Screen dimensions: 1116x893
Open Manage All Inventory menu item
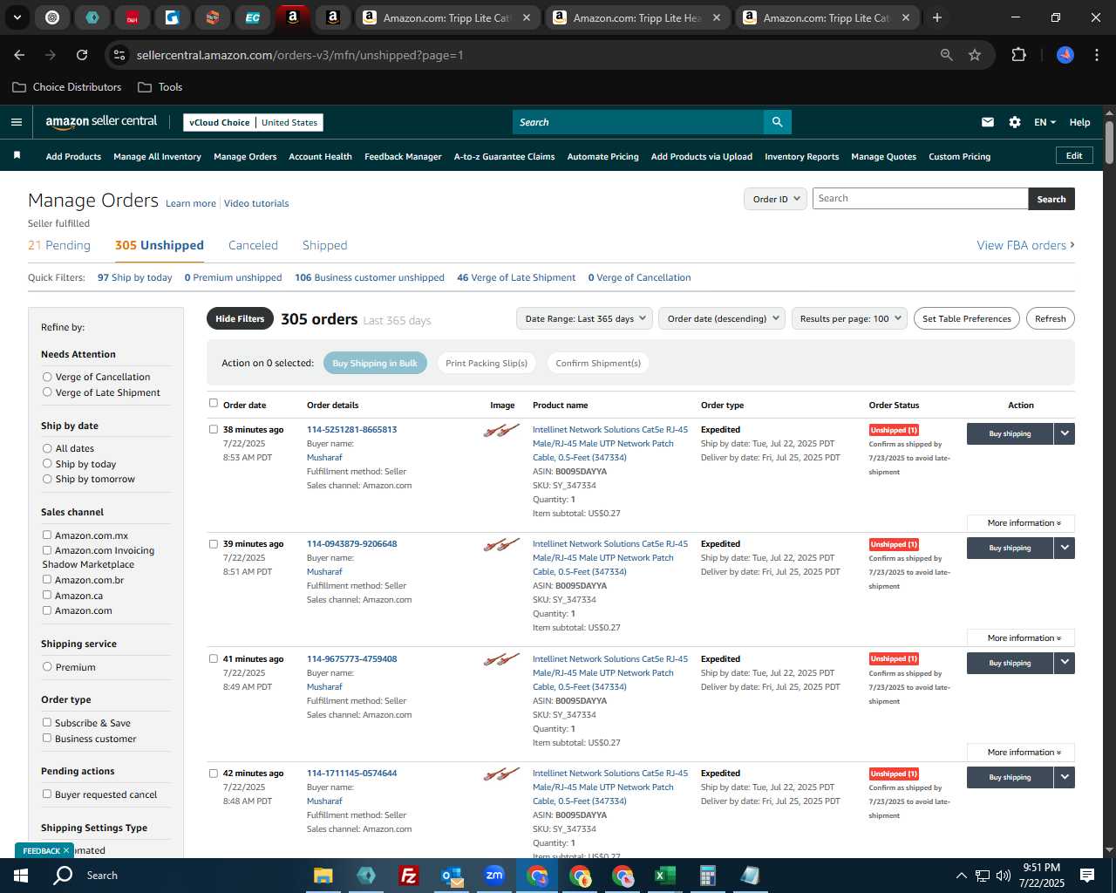click(157, 157)
